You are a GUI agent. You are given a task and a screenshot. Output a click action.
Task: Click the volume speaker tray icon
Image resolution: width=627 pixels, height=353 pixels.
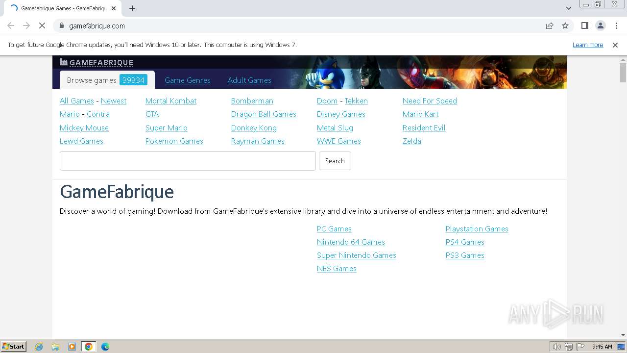pos(557,347)
